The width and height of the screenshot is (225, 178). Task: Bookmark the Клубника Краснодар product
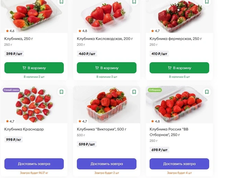pyautogui.click(x=61, y=92)
